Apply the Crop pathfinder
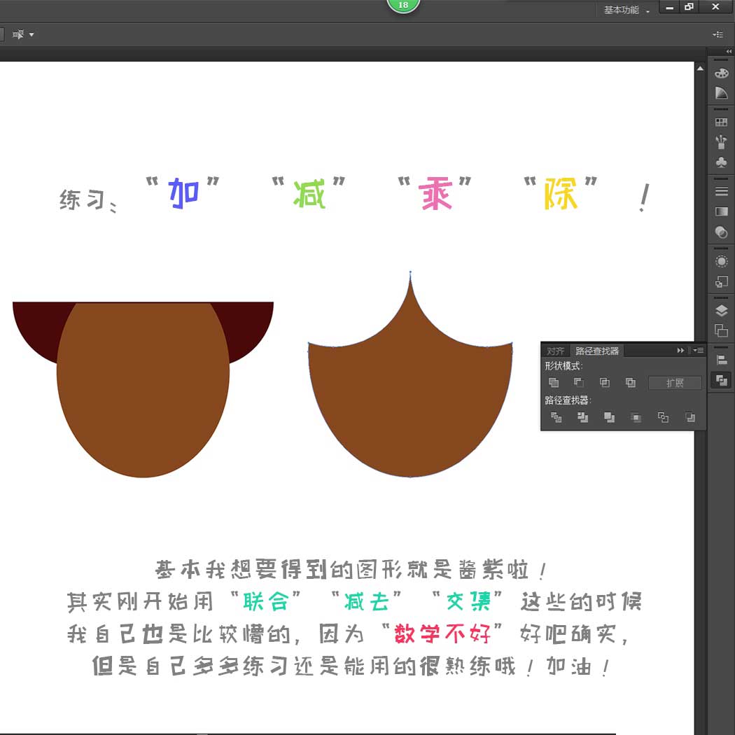This screenshot has width=735, height=735. point(636,417)
